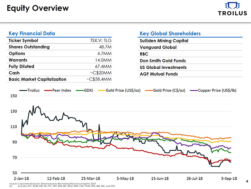Click 'Don Smith Gold Funds' shareholder
251x189 pixels.
coord(163,61)
